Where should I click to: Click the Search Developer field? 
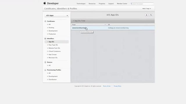[142, 4]
